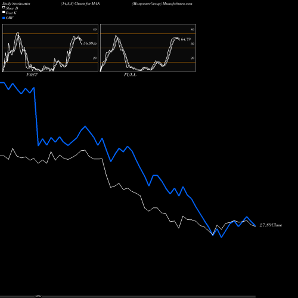This screenshot has height=298, width=298.
Task: Click the 'OBV' legend label
Action: click(10, 18)
